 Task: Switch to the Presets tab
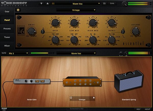click(x=7, y=29)
